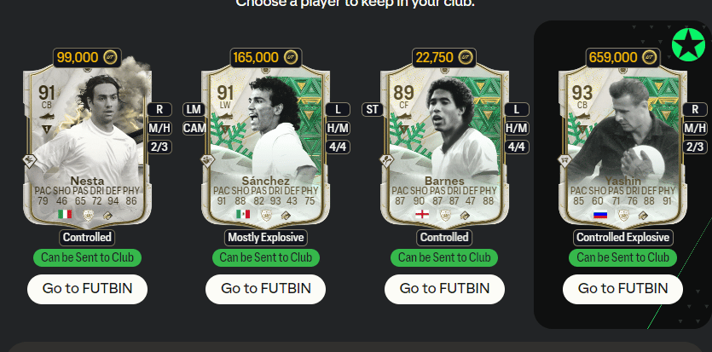
Task: Click the Russia flag on Yashin's card
Action: click(599, 214)
